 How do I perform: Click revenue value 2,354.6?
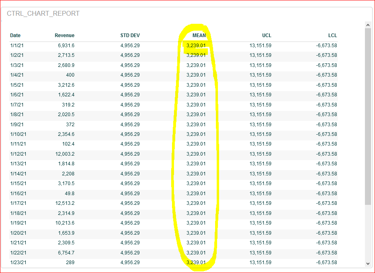[x=66, y=134]
